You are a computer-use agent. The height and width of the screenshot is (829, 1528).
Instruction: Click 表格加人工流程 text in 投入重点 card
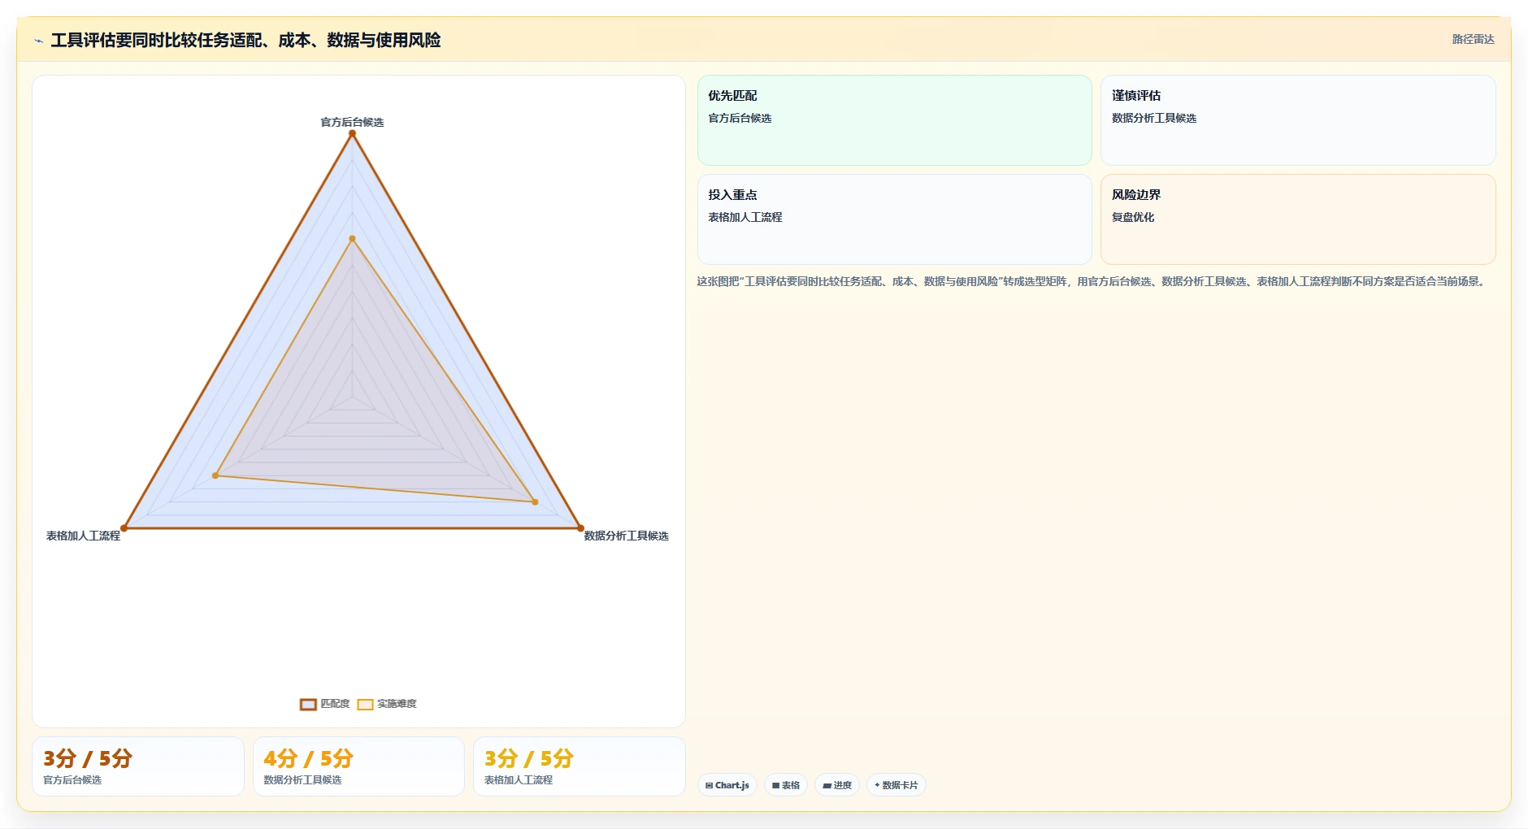(745, 217)
